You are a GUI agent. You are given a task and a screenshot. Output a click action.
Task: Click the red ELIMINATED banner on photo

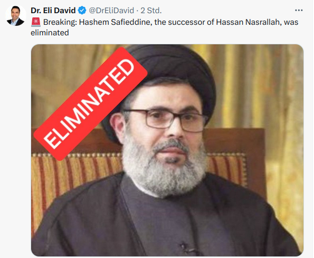pos(91,103)
